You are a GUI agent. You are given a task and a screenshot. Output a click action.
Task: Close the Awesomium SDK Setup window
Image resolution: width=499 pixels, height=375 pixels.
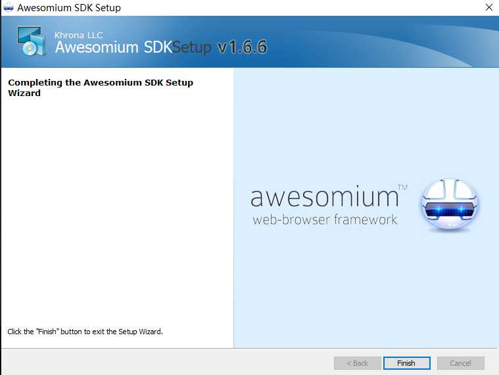(x=489, y=7)
